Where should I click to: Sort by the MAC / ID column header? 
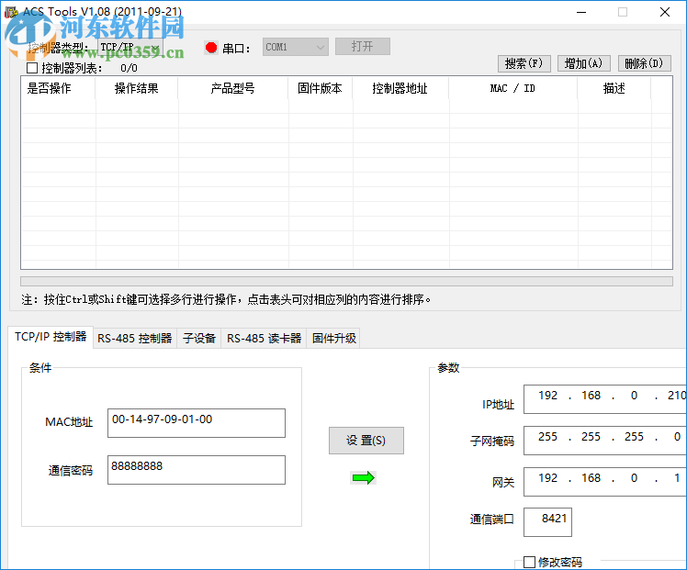coord(513,88)
